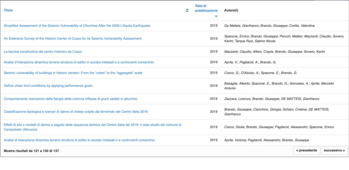Select authors Mazzanti, Claudio; Alfaro, Crayla
Viewport: 349px width, 170px height.
(x=275, y=52)
